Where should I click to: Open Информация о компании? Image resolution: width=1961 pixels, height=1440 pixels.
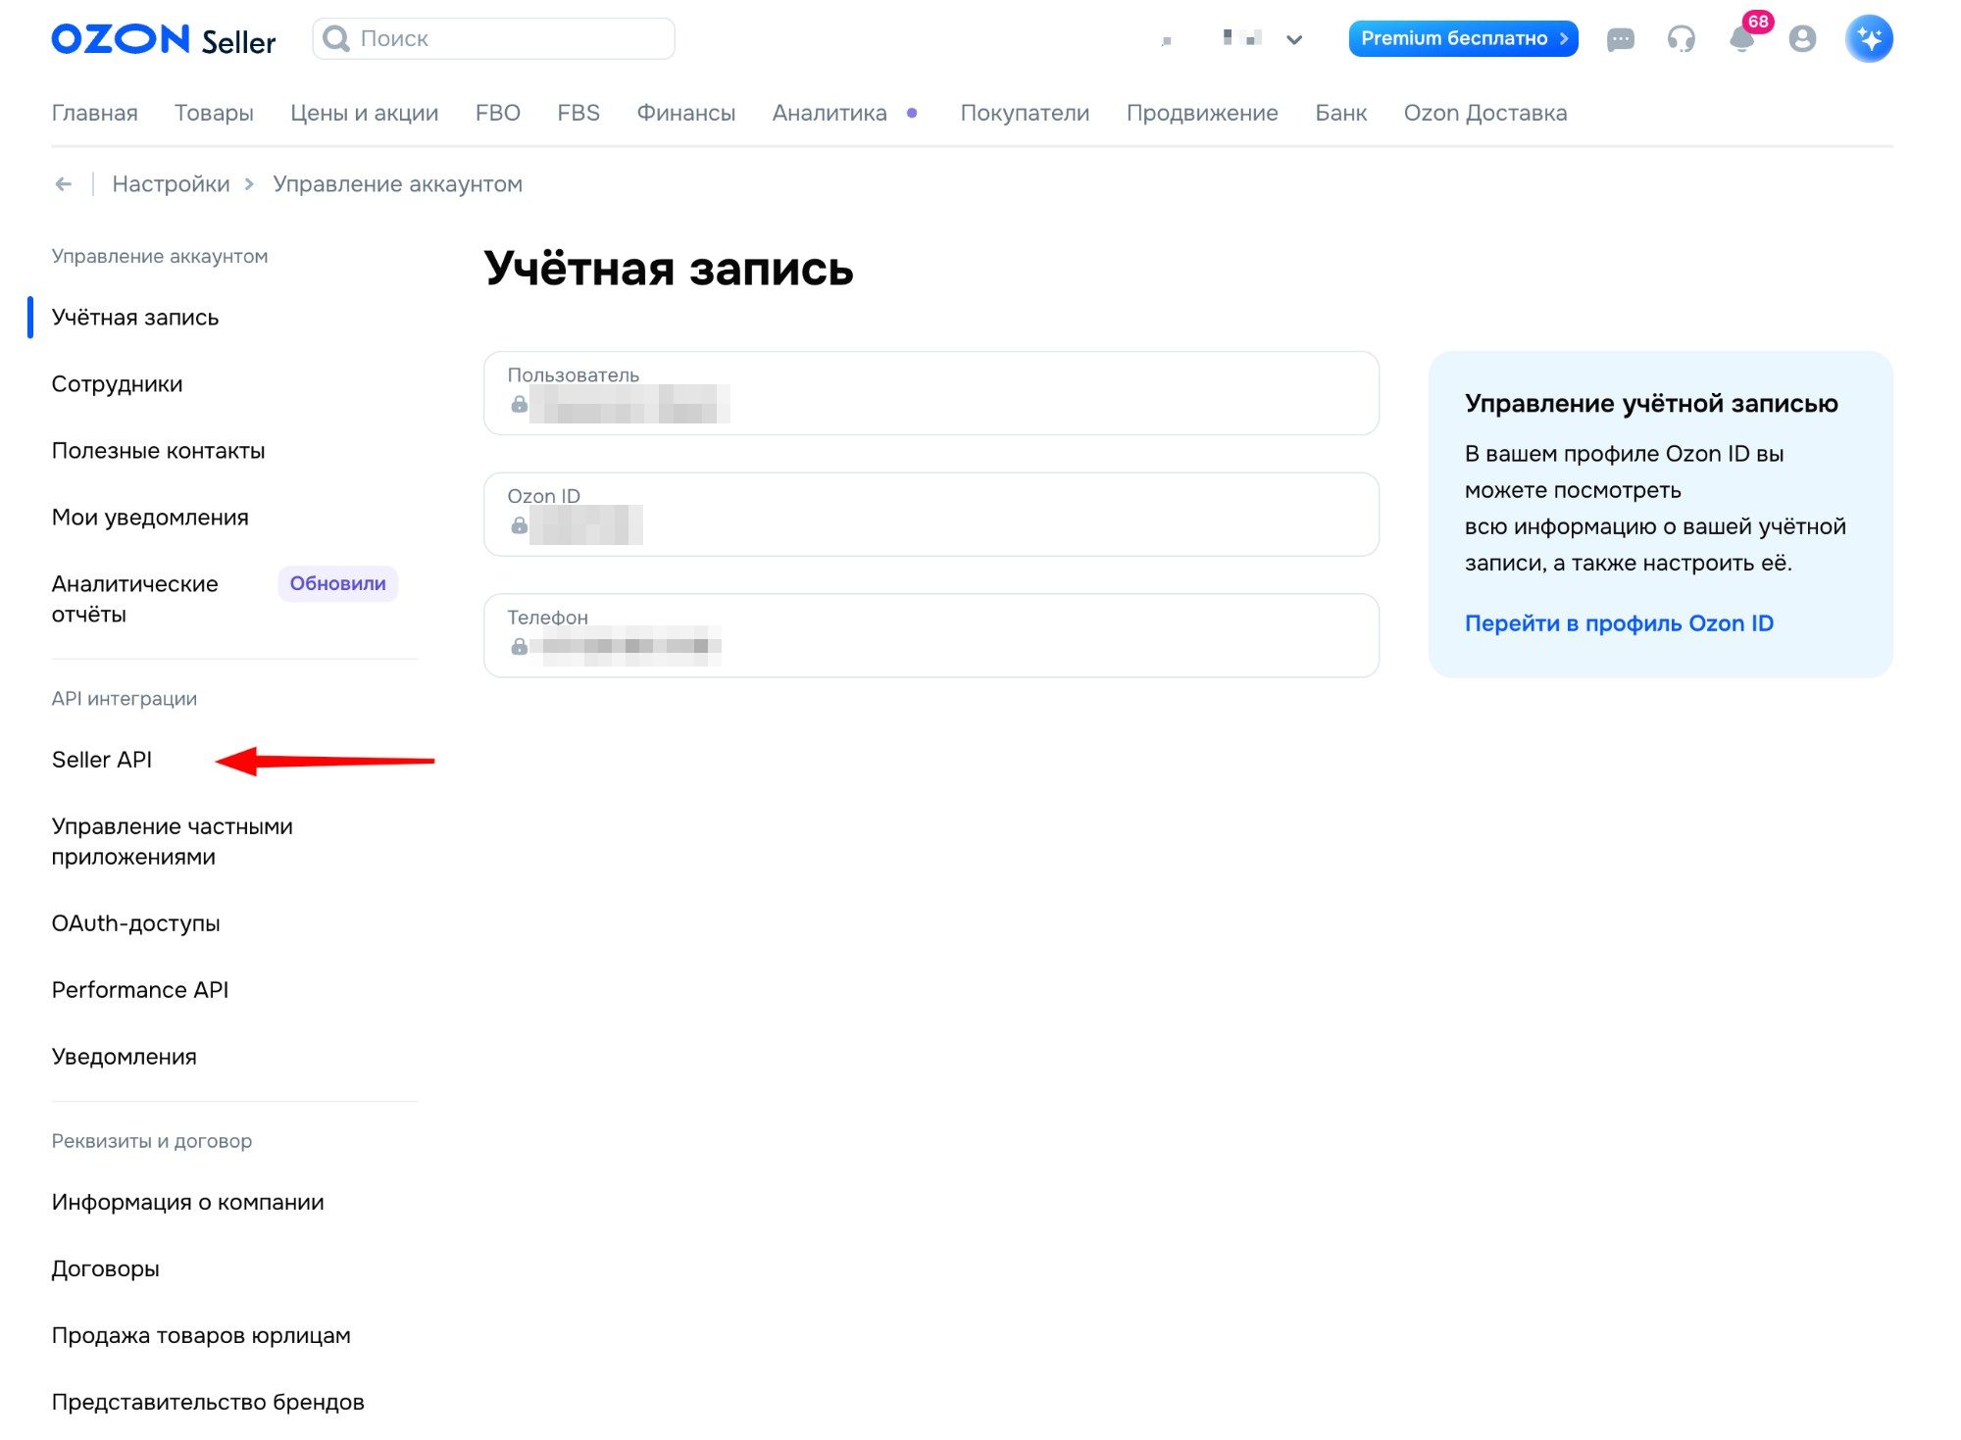tap(187, 1202)
